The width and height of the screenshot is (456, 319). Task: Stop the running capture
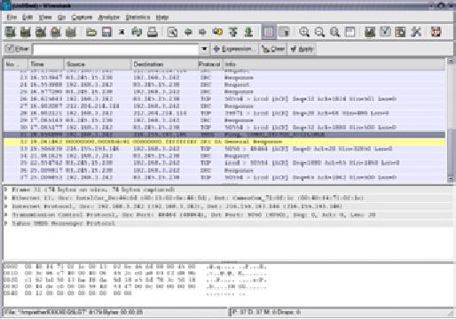coord(56,32)
